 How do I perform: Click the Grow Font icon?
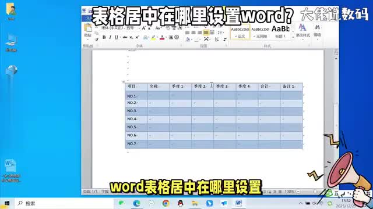[143, 28]
